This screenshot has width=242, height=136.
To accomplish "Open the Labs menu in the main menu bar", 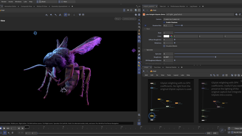I will click(25, 2).
